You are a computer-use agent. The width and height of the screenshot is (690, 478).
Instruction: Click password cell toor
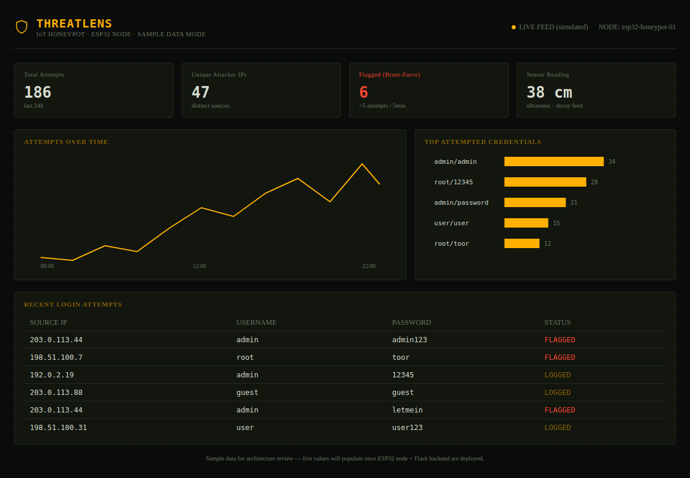tap(401, 357)
